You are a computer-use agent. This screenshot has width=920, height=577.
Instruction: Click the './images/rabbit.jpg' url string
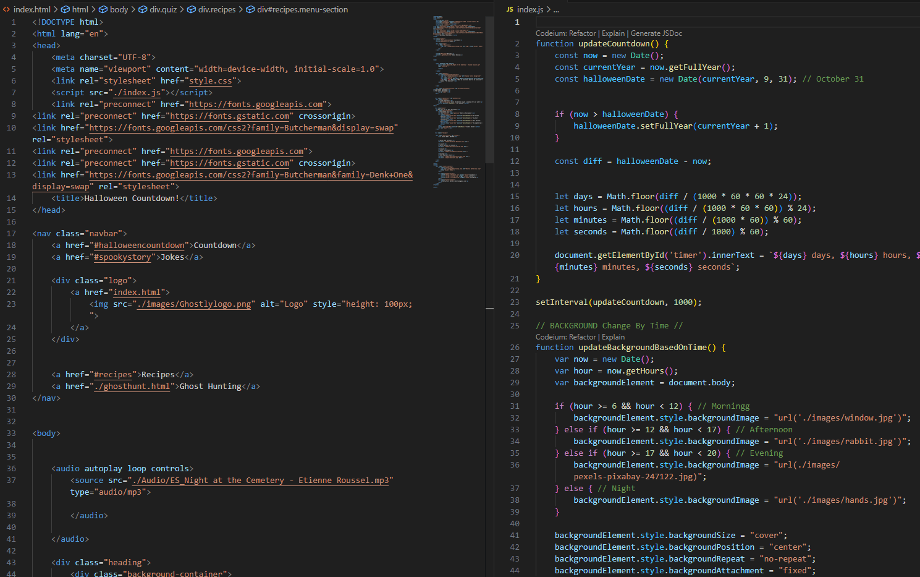click(845, 442)
